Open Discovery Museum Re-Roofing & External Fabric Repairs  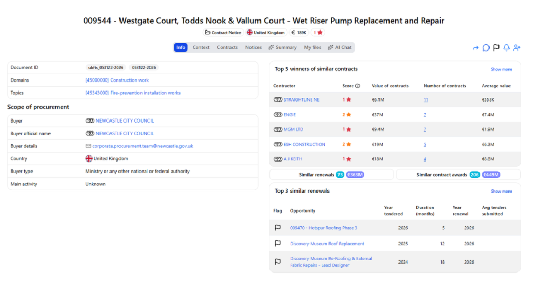tap(331, 261)
